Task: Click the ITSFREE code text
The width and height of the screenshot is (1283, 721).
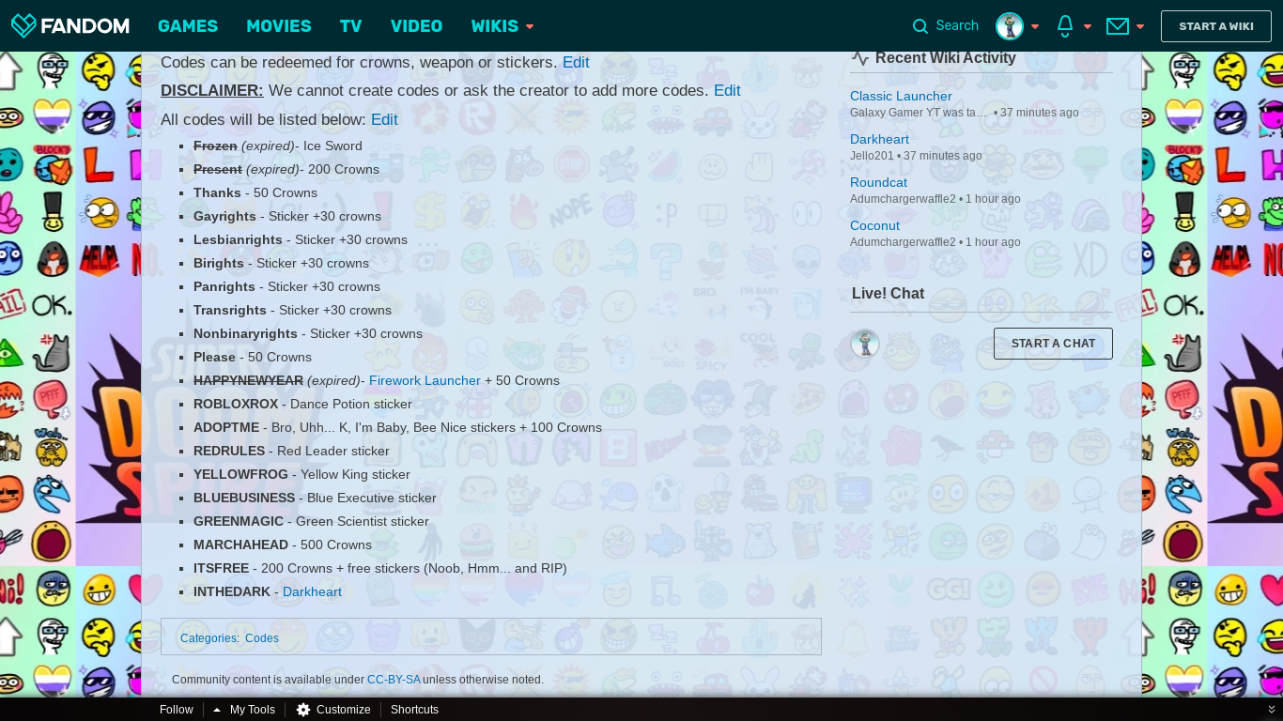Action: (x=221, y=569)
